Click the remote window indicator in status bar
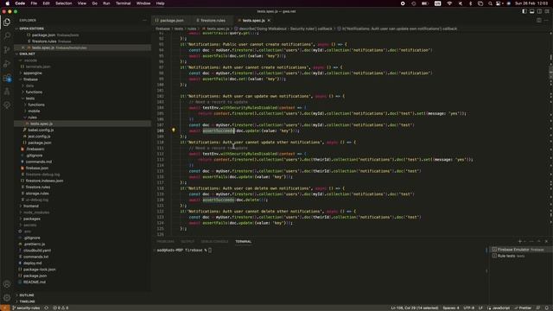 click(4, 308)
